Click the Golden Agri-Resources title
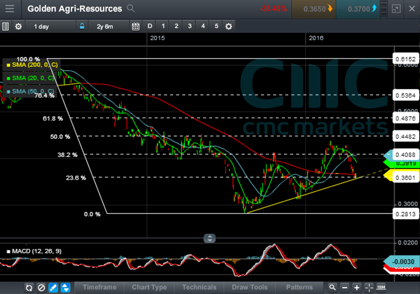The width and height of the screenshot is (420, 294). tap(75, 9)
